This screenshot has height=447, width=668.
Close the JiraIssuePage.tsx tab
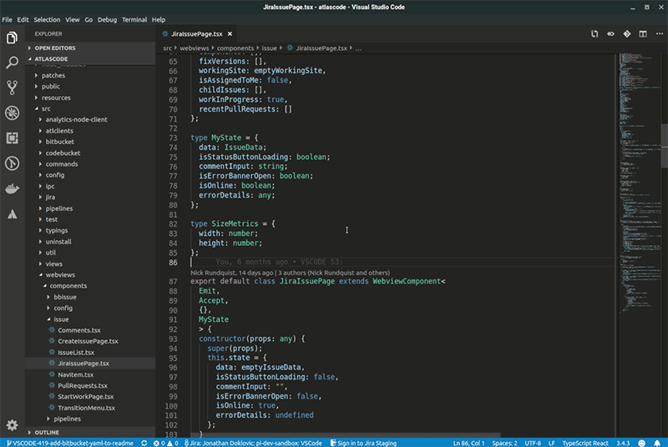click(x=230, y=34)
